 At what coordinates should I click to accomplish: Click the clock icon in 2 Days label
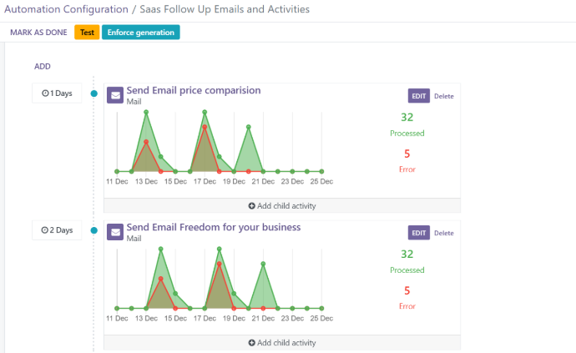[45, 230]
